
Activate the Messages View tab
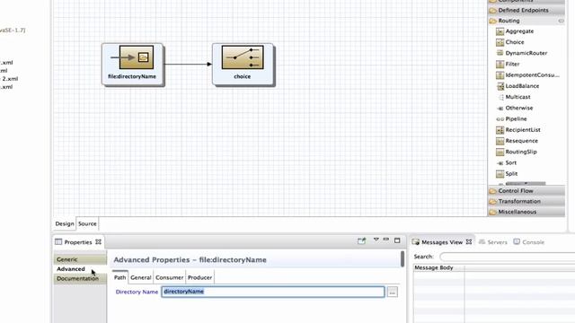tap(441, 242)
